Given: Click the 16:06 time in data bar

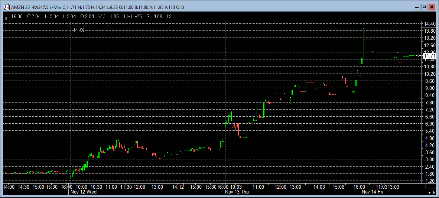Looking at the screenshot, I should click(17, 16).
